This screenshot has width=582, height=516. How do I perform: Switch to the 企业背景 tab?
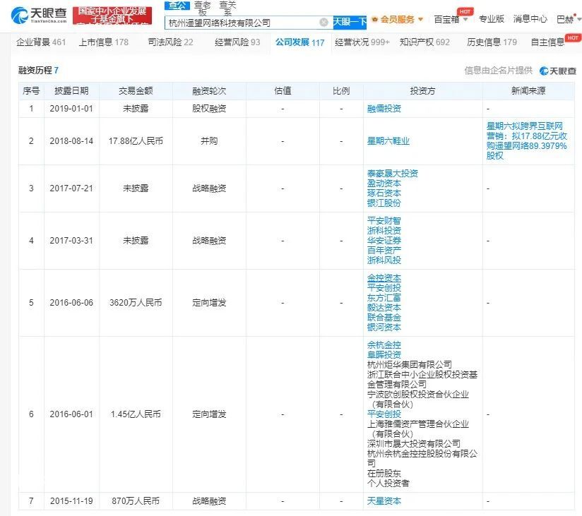(41, 42)
